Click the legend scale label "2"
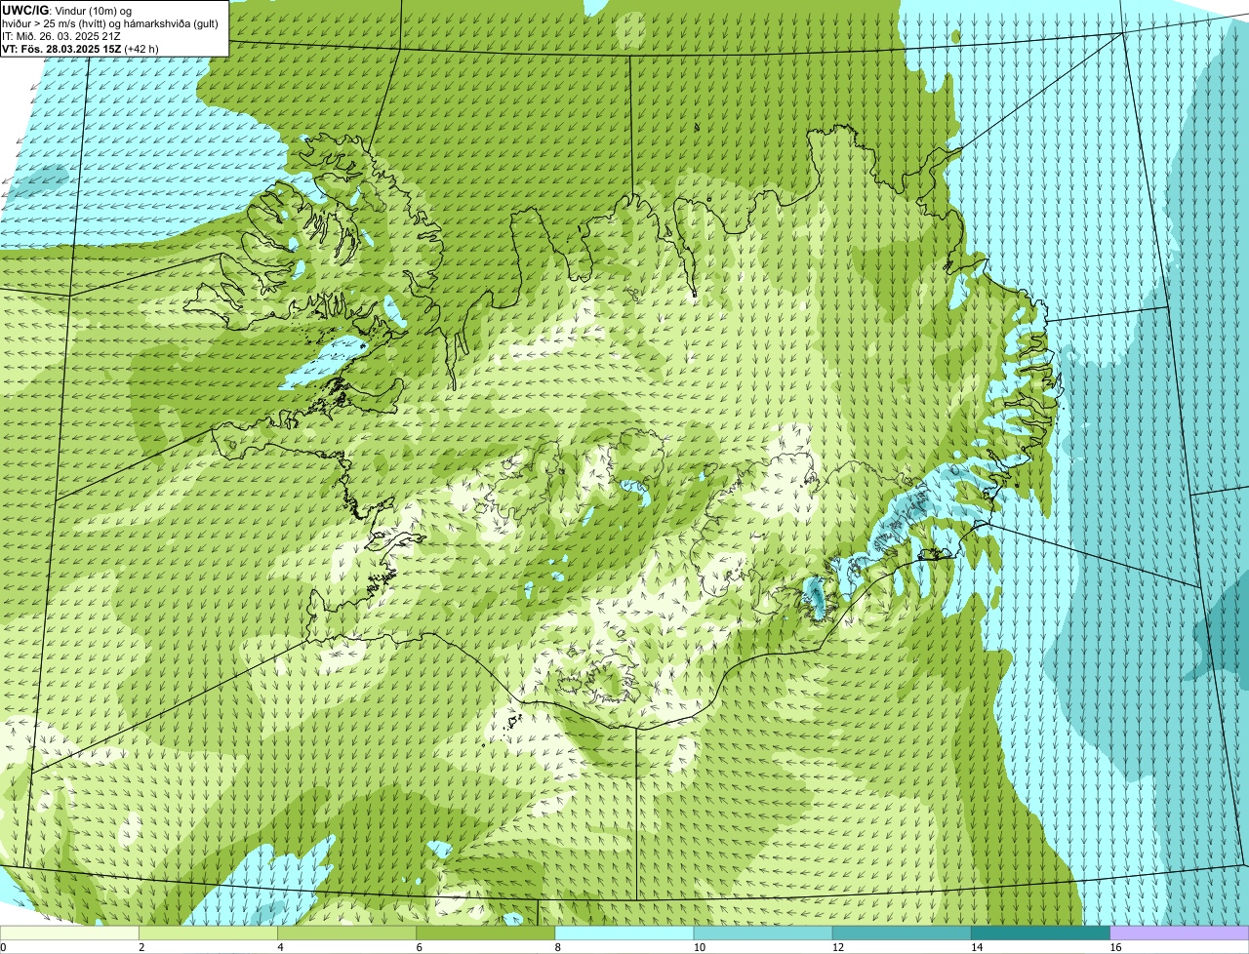Viewport: 1249px width, 954px height. 141,947
